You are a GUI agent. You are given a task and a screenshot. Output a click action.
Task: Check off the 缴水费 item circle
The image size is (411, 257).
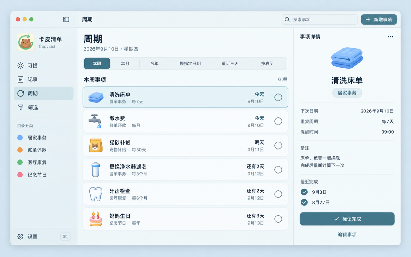pyautogui.click(x=278, y=121)
